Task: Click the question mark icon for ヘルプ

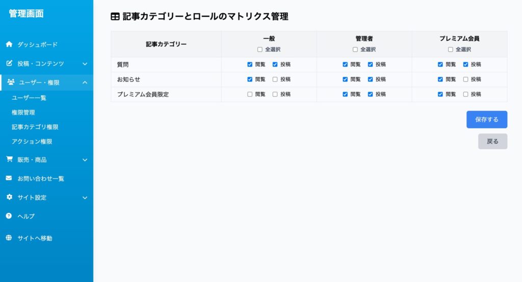Action: [9, 216]
